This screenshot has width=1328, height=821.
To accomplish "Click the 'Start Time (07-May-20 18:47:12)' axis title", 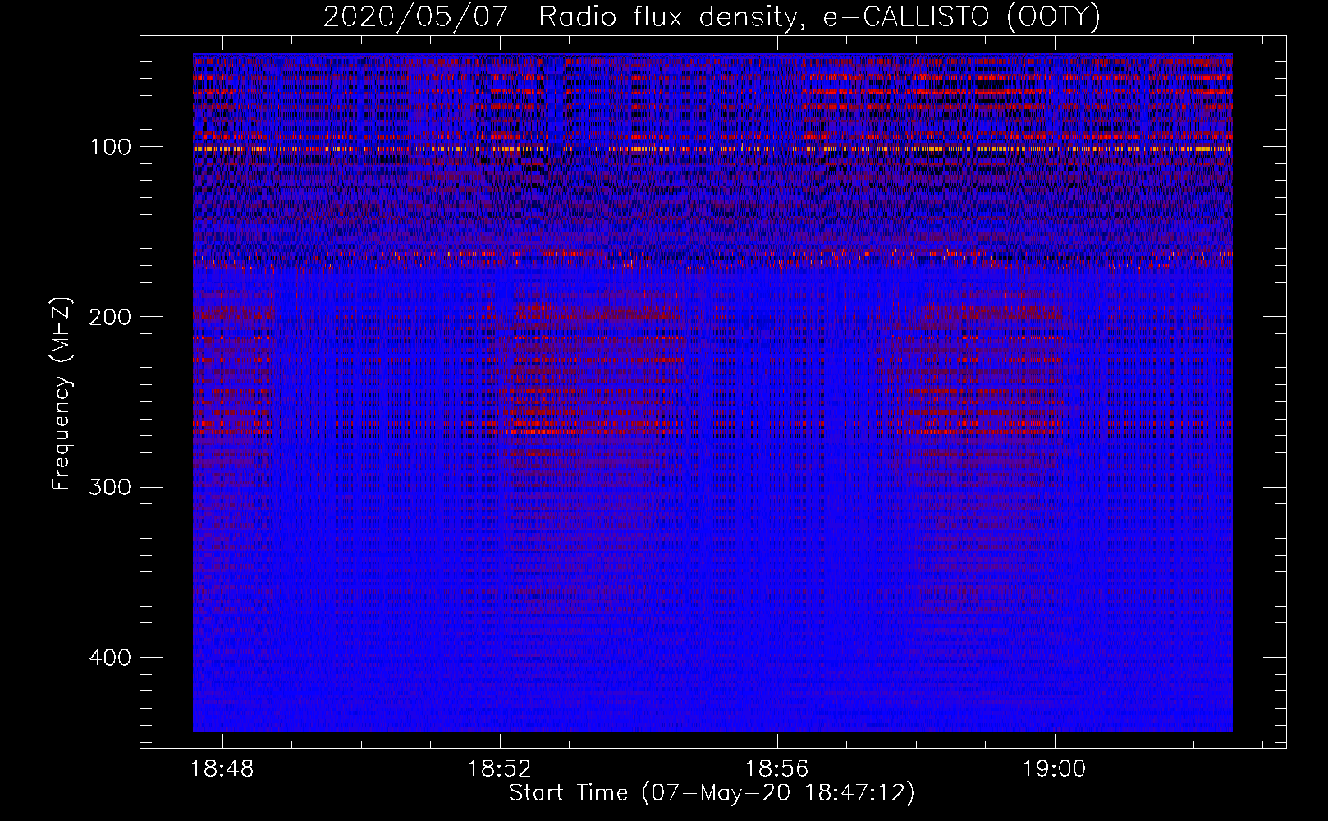I will [712, 793].
